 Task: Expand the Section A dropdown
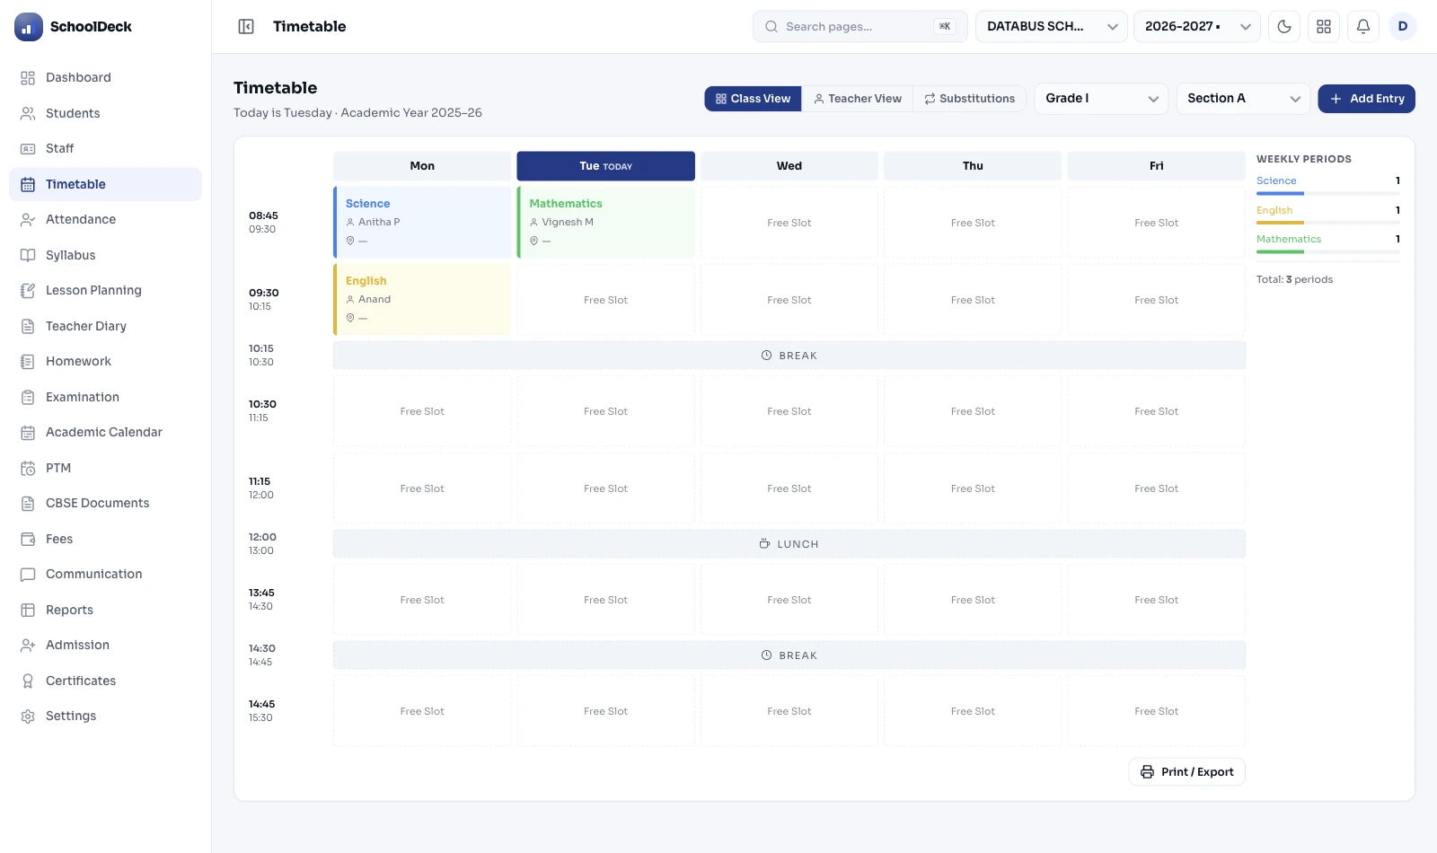(x=1243, y=99)
